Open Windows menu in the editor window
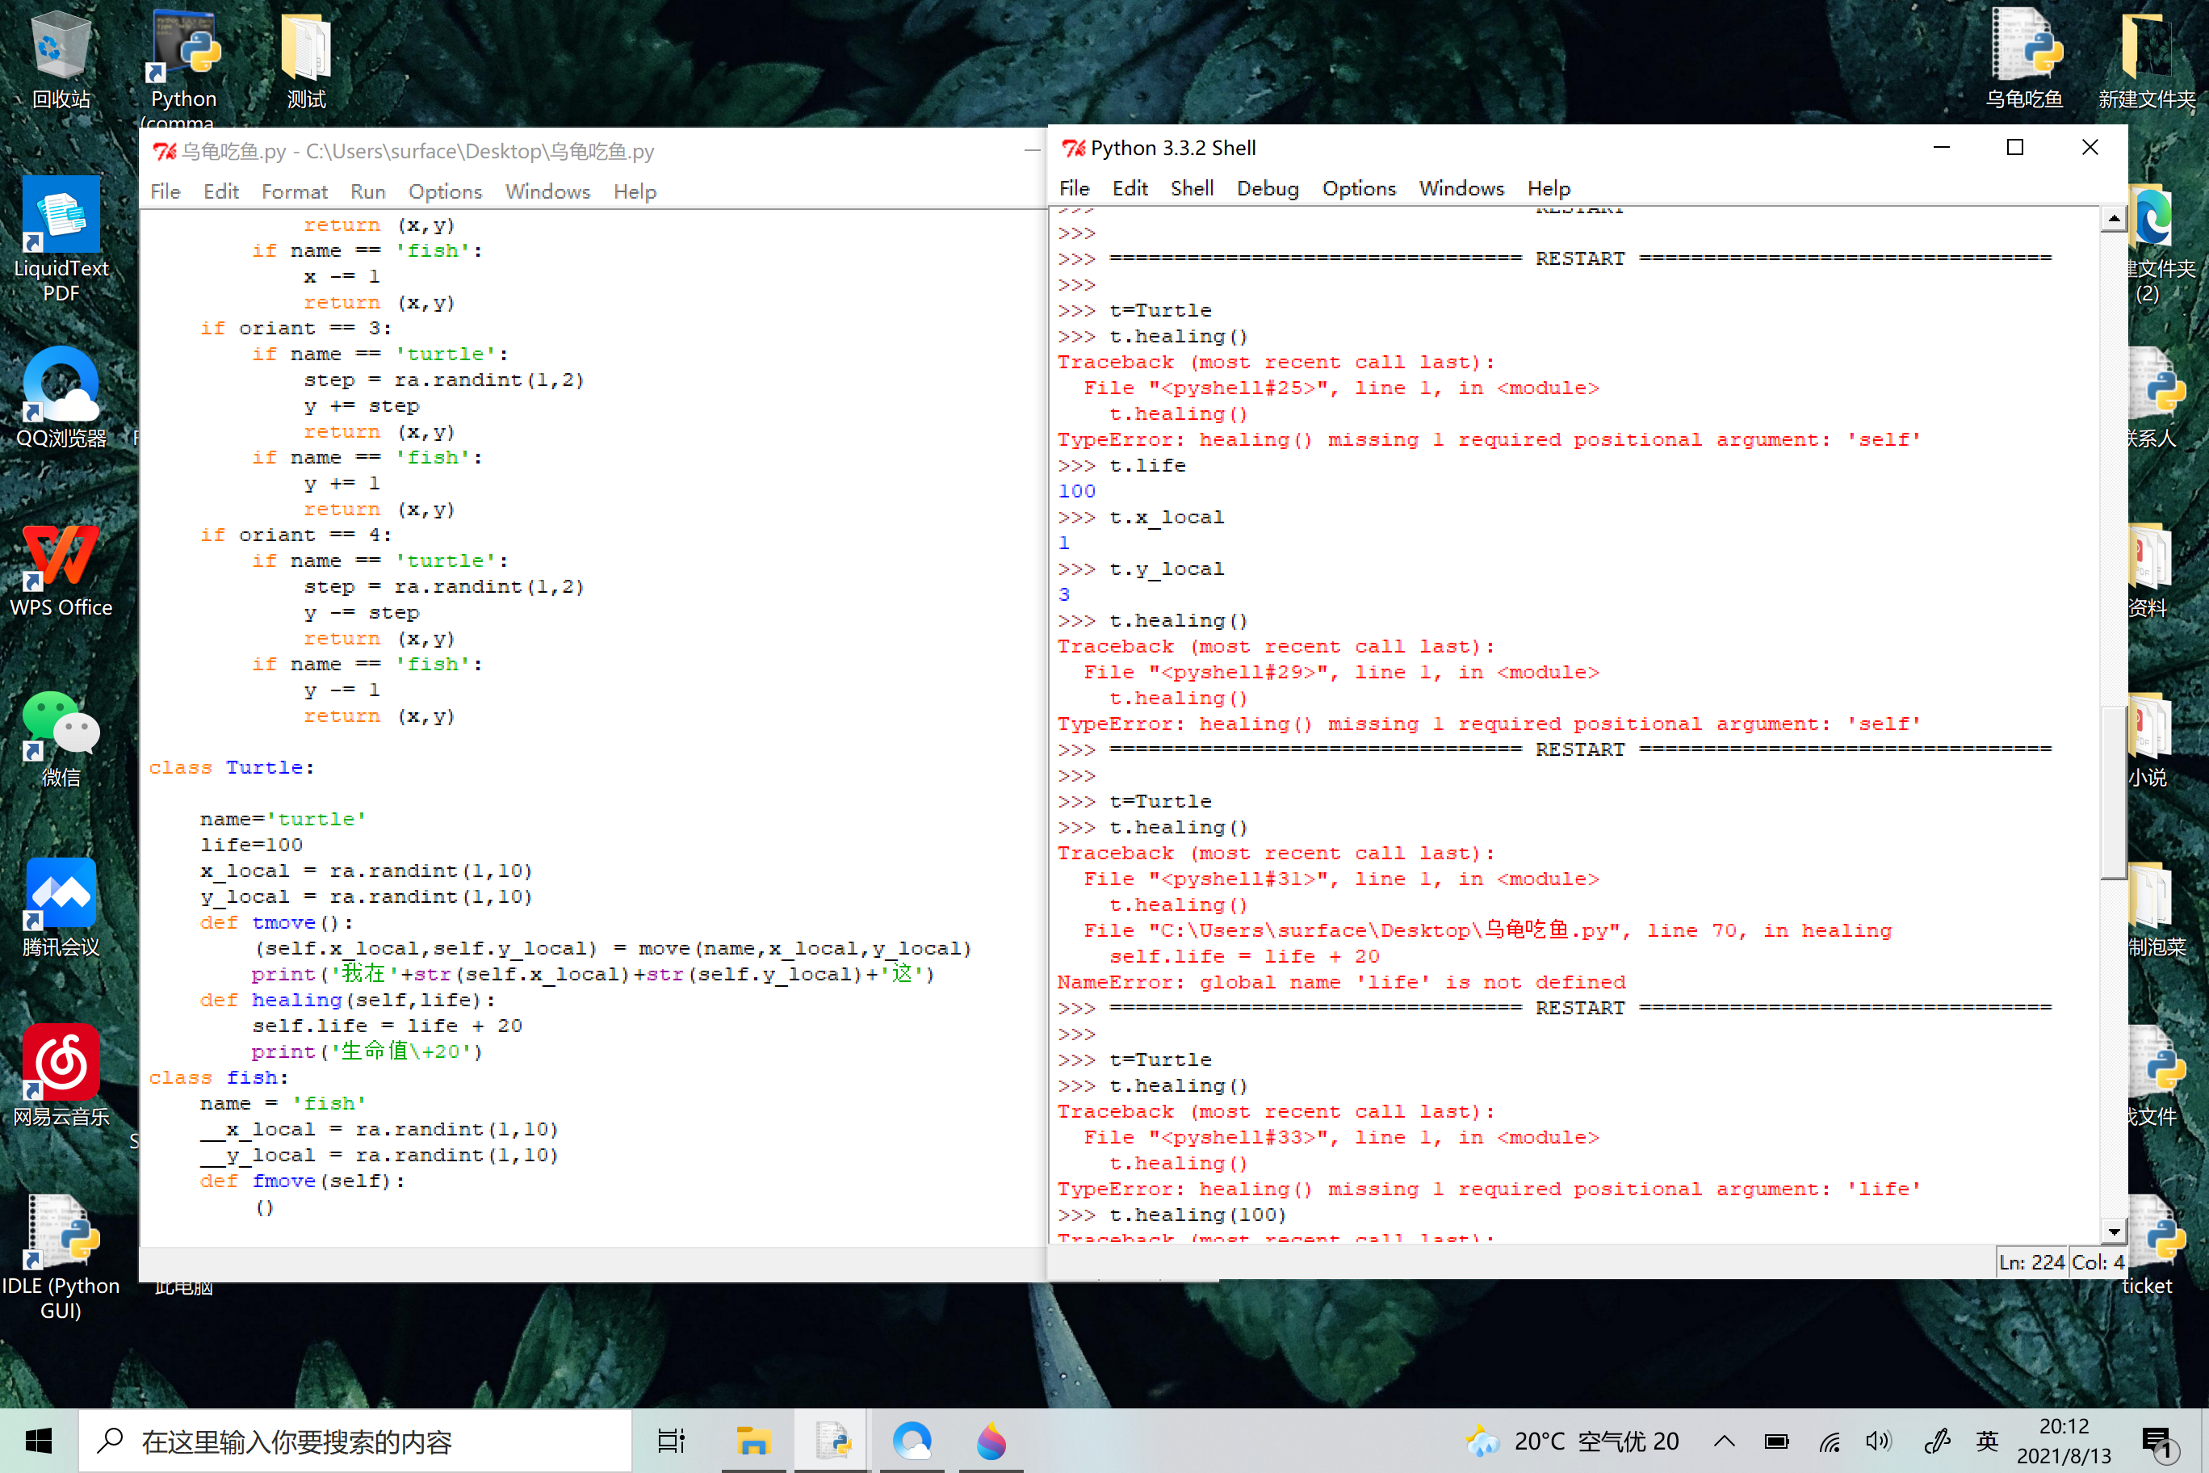This screenshot has height=1473, width=2209. 547,191
